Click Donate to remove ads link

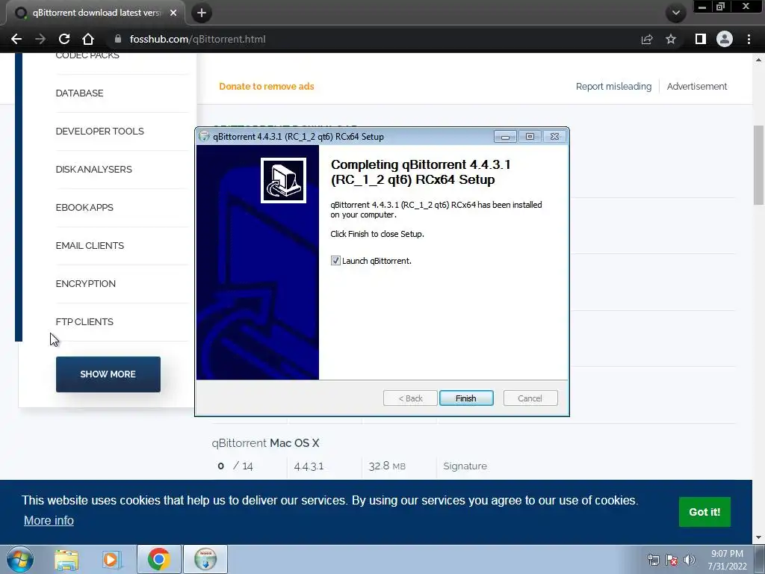267,87
